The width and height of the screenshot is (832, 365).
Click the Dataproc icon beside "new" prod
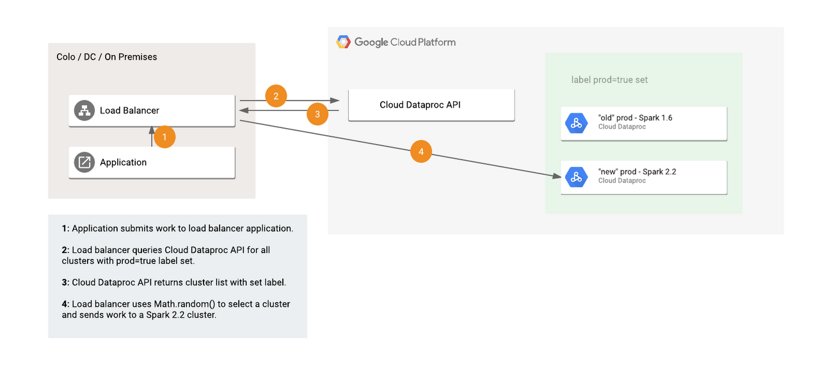click(x=576, y=177)
